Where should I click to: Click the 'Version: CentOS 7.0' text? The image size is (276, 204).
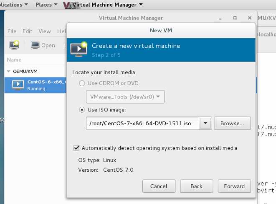(x=106, y=170)
